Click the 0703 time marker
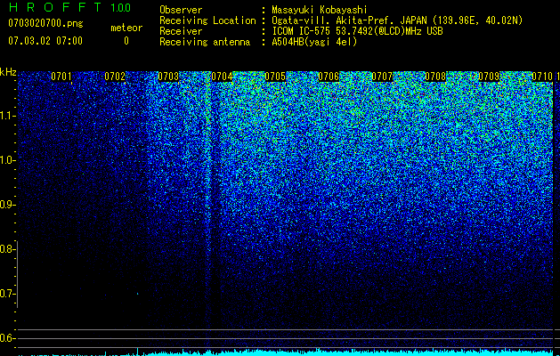 coord(168,77)
